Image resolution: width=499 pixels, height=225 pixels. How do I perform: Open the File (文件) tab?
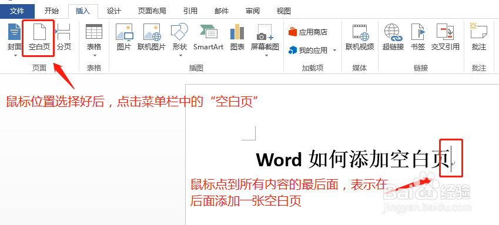click(x=17, y=12)
